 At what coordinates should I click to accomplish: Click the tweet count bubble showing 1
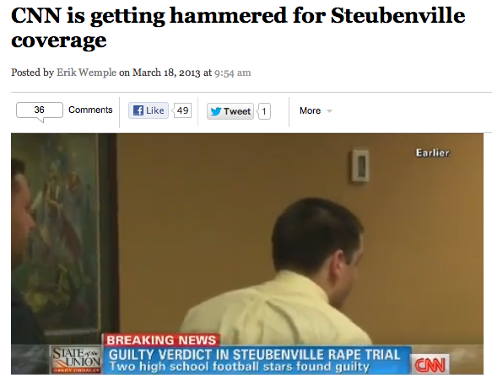[x=263, y=111]
